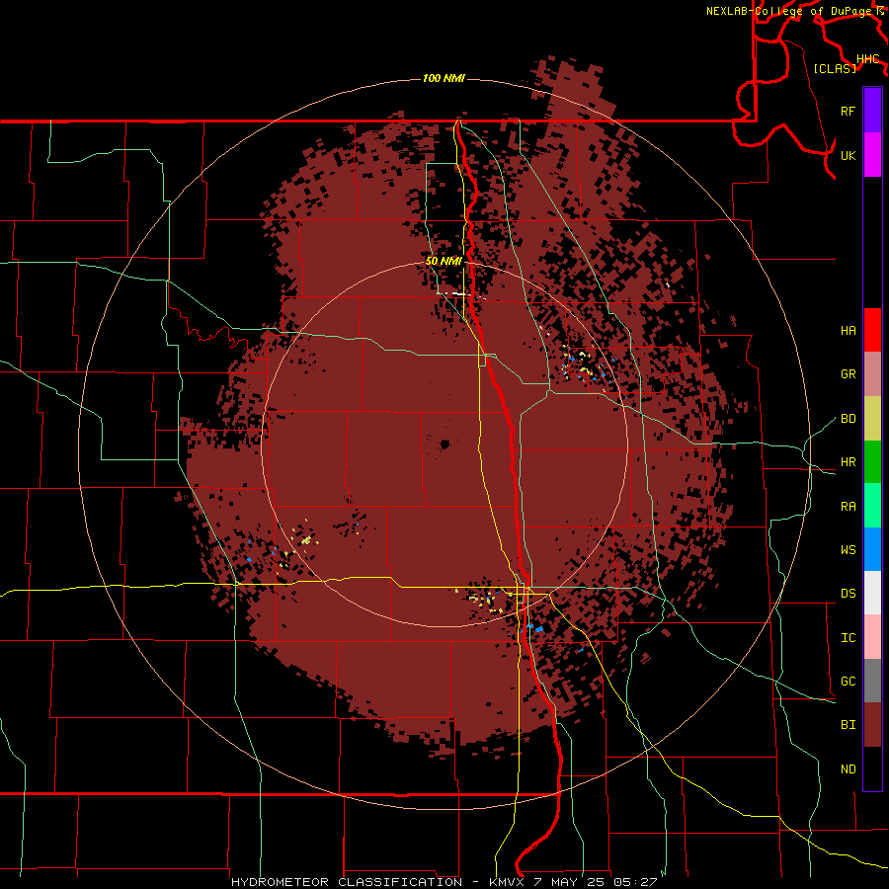Image resolution: width=889 pixels, height=889 pixels.
Task: Click the radar site center dot
Action: click(x=444, y=444)
